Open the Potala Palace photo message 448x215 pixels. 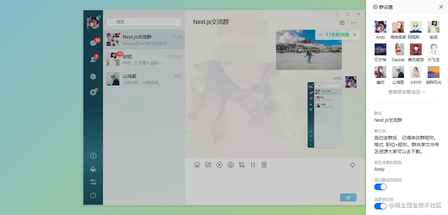(x=309, y=50)
